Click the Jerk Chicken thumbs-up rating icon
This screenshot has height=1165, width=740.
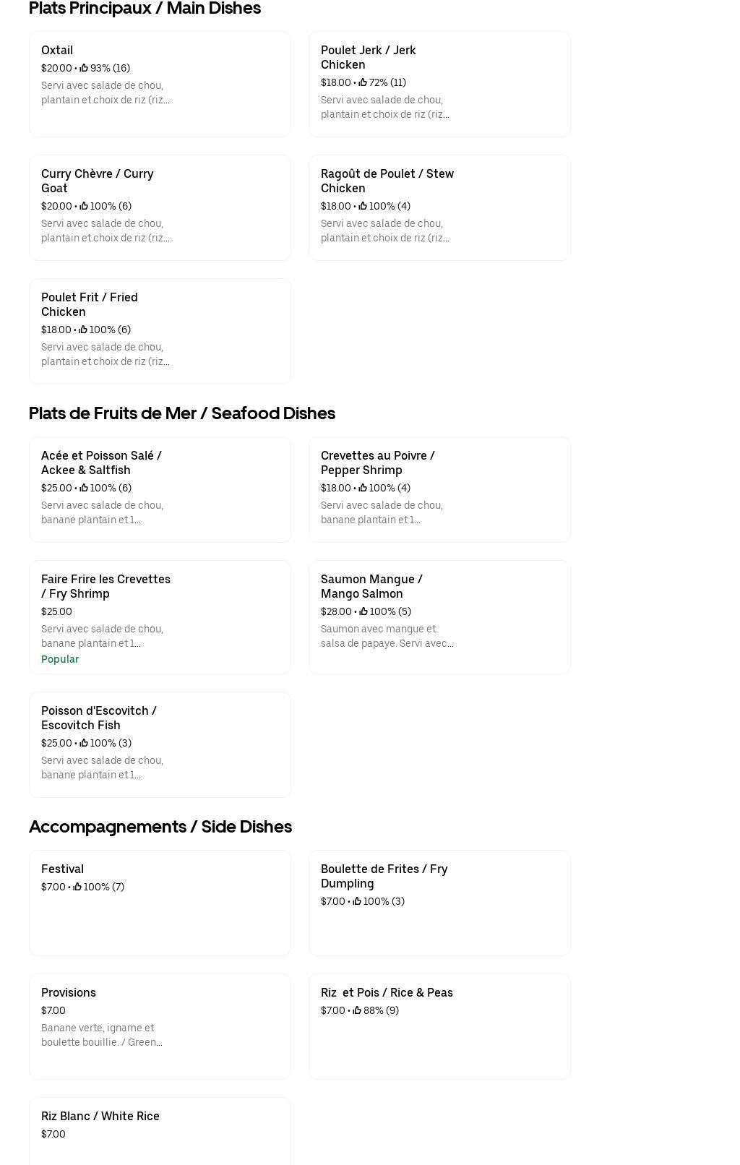363,82
